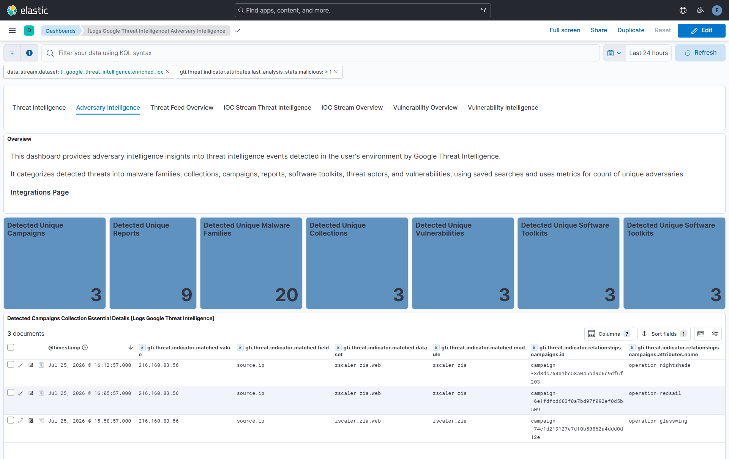Click the Detected Unique Reports metric panel

(x=153, y=263)
